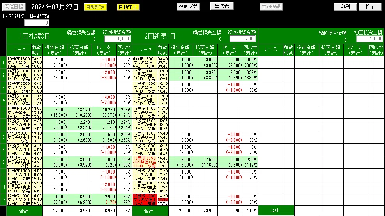Click Sapporo total balance 6,960
Viewport: 385px width, 216px height.
(109, 211)
